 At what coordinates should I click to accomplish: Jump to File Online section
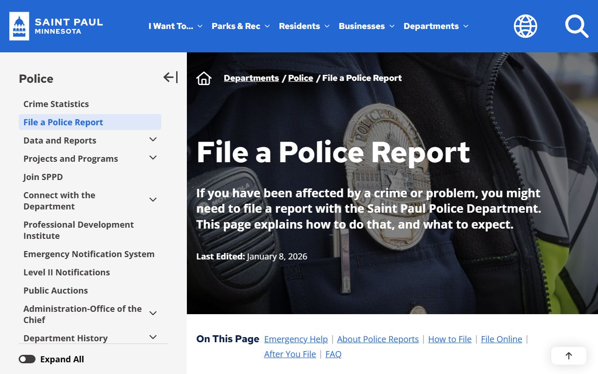pos(501,339)
